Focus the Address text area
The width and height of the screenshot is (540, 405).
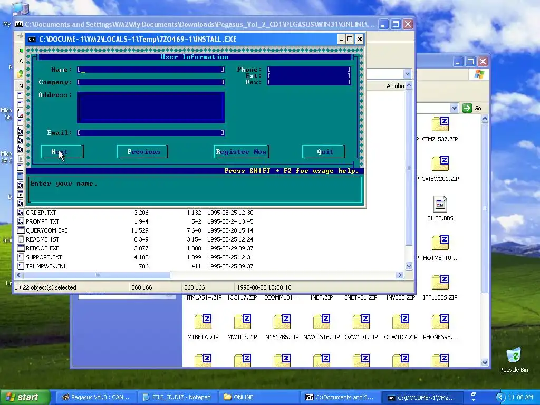(151, 108)
